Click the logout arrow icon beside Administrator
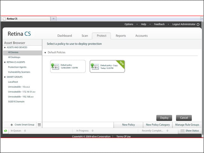Viewport: 204px width, 153px height. tap(198, 25)
